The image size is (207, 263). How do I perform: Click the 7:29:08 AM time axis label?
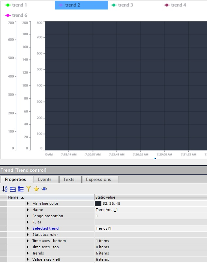point(164,154)
